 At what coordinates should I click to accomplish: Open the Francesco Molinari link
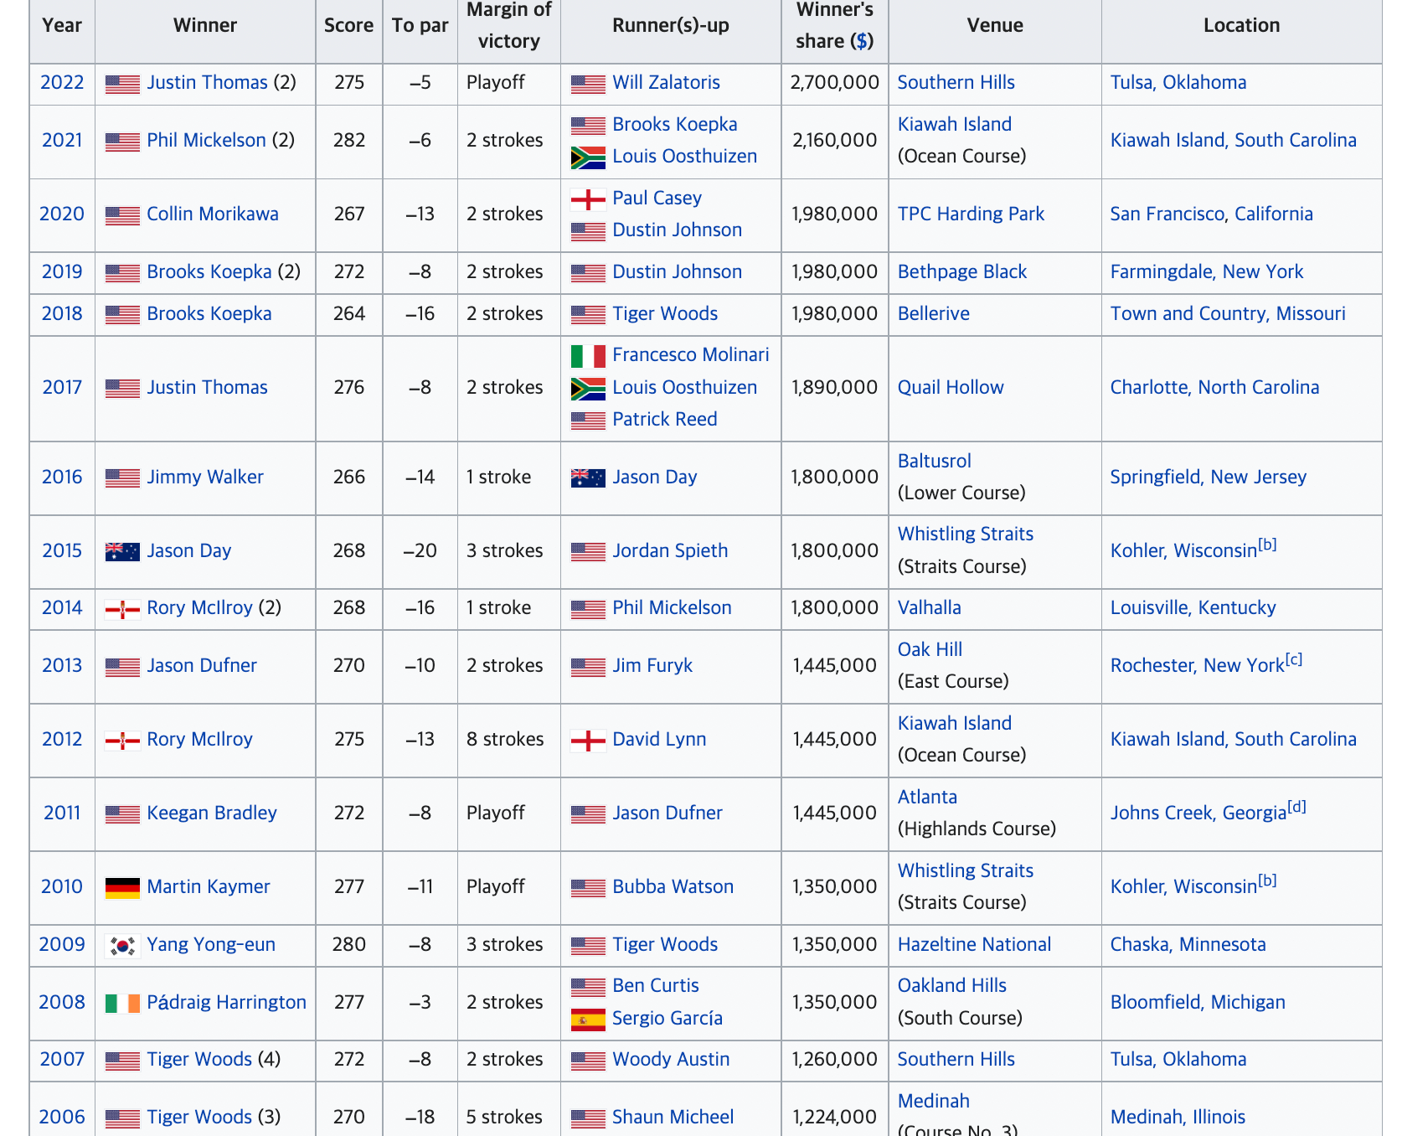click(690, 354)
